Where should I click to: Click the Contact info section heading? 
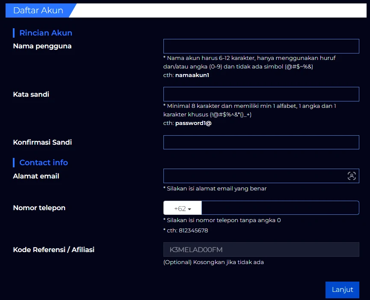coord(44,163)
